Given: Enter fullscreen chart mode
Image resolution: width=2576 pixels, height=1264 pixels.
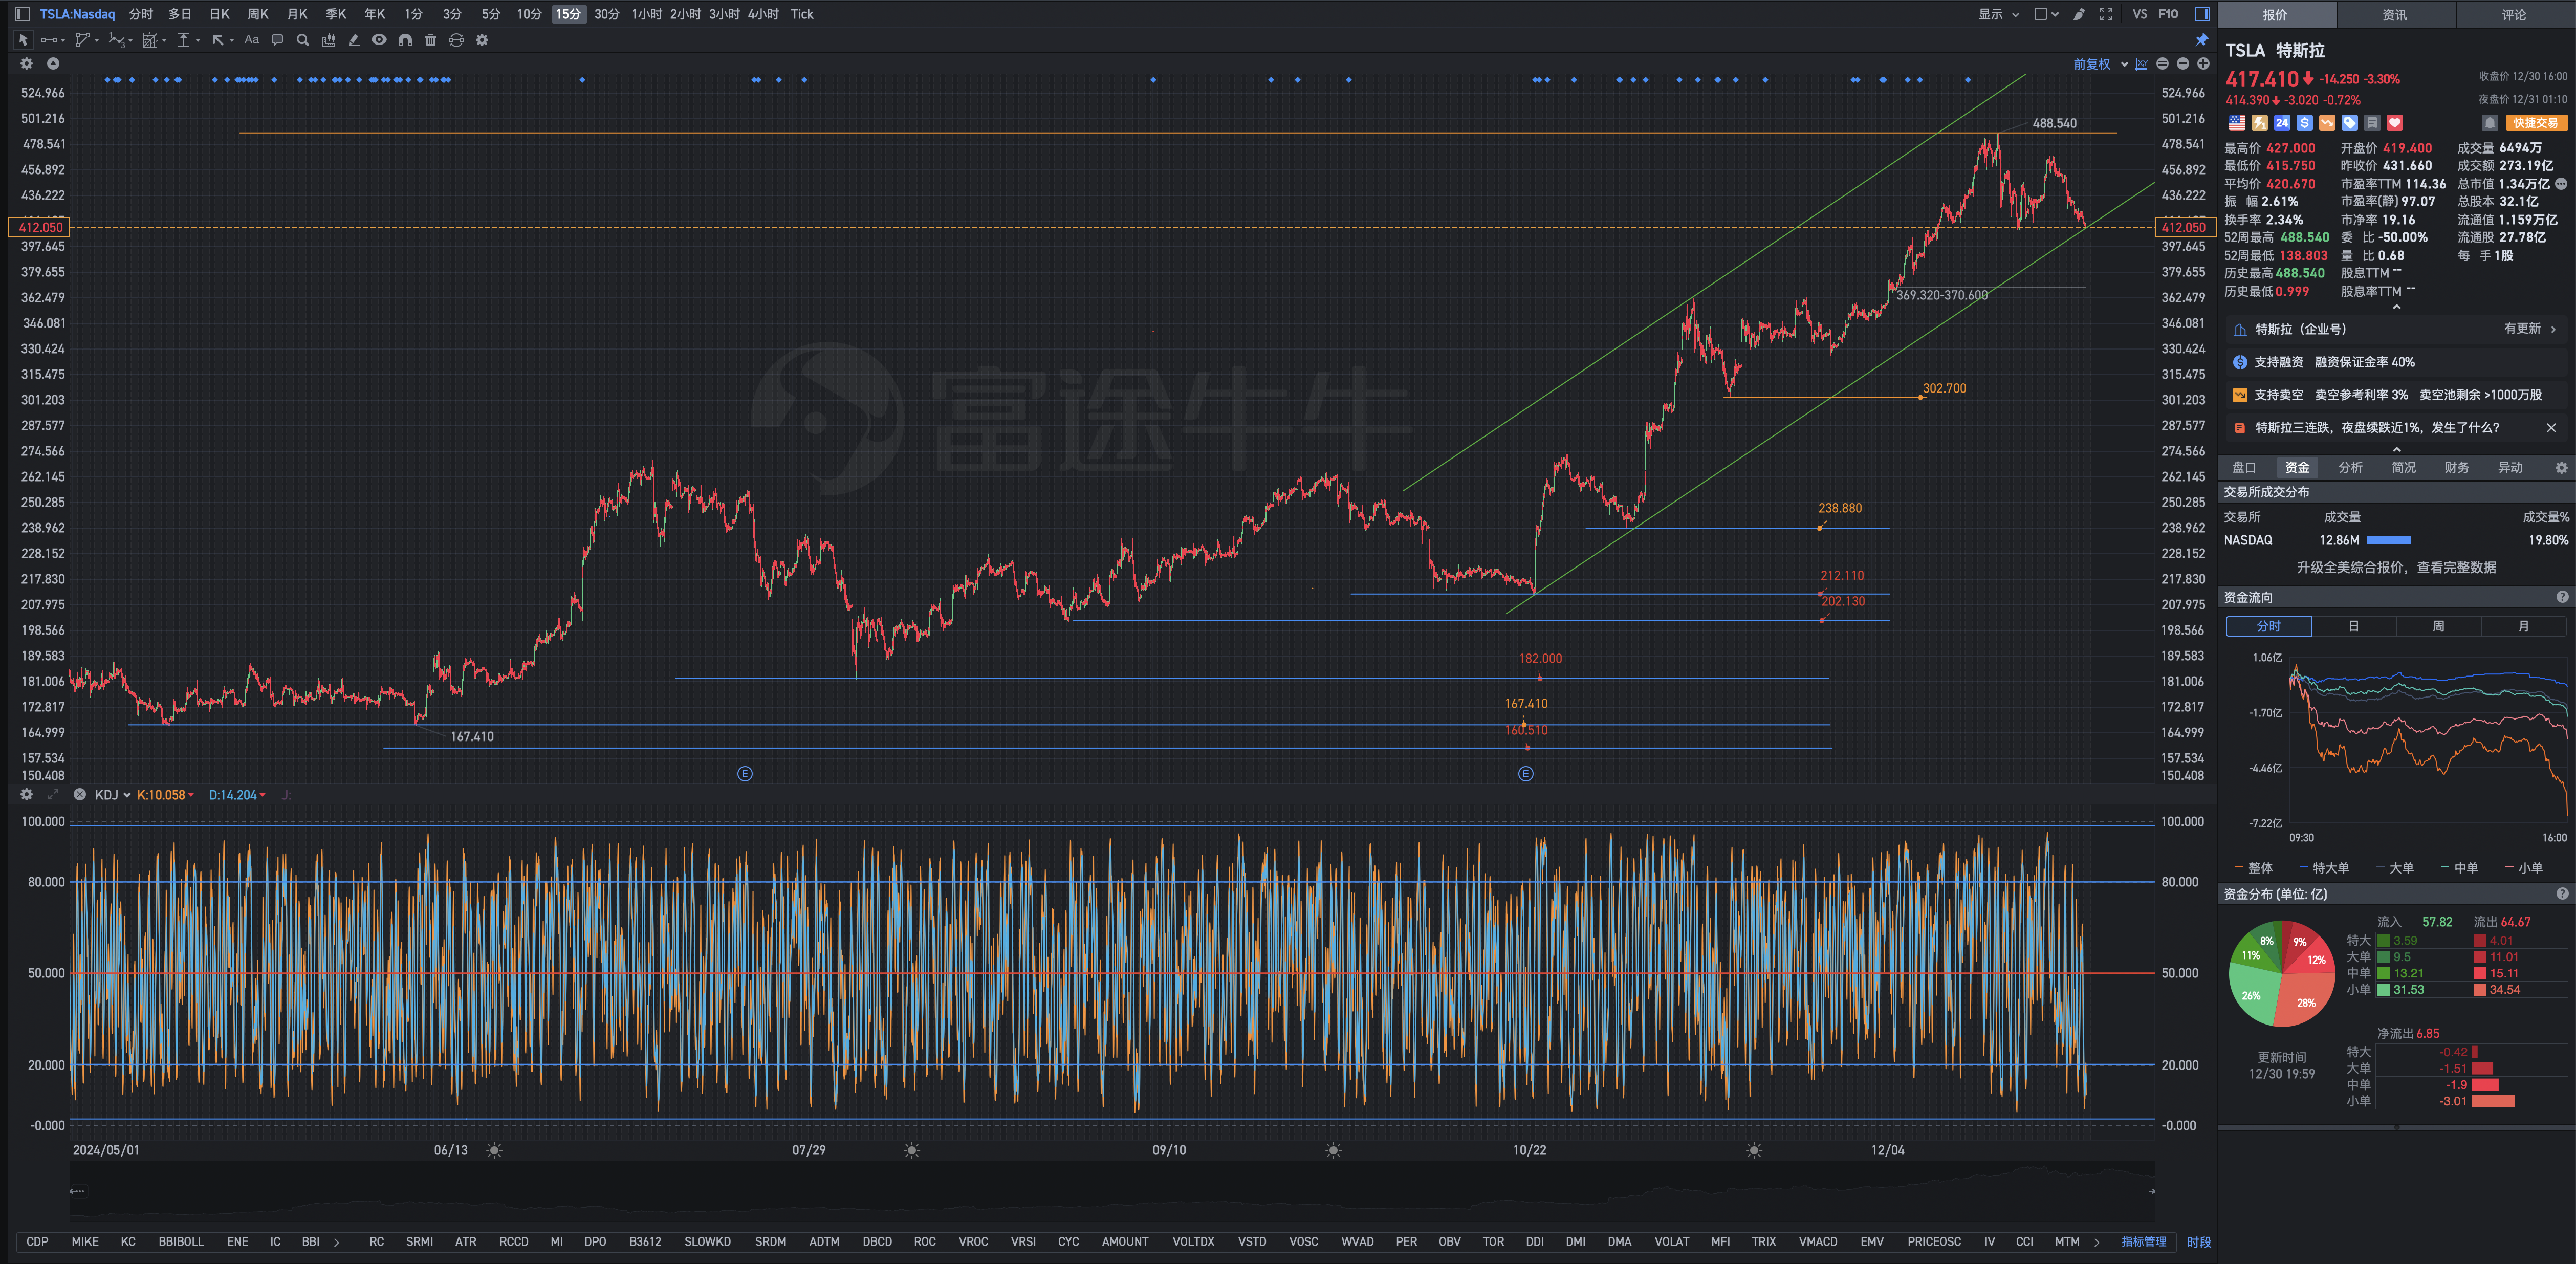Looking at the screenshot, I should click(2106, 14).
